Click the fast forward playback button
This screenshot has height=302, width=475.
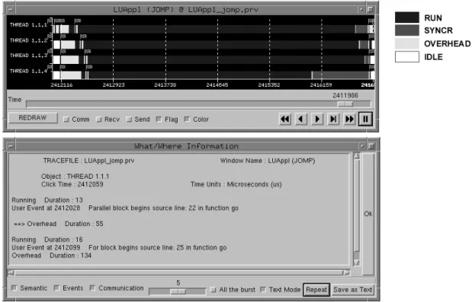pos(349,119)
